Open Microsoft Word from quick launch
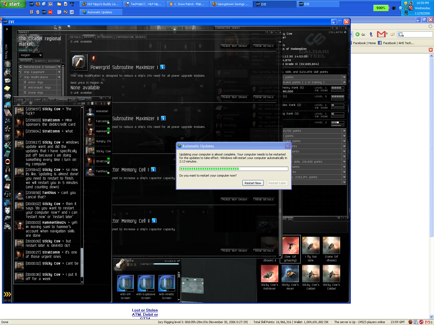The width and height of the screenshot is (434, 325). (72, 12)
